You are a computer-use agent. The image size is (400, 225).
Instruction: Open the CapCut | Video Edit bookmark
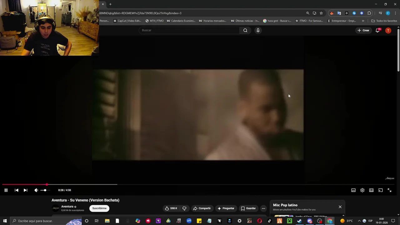(x=127, y=21)
